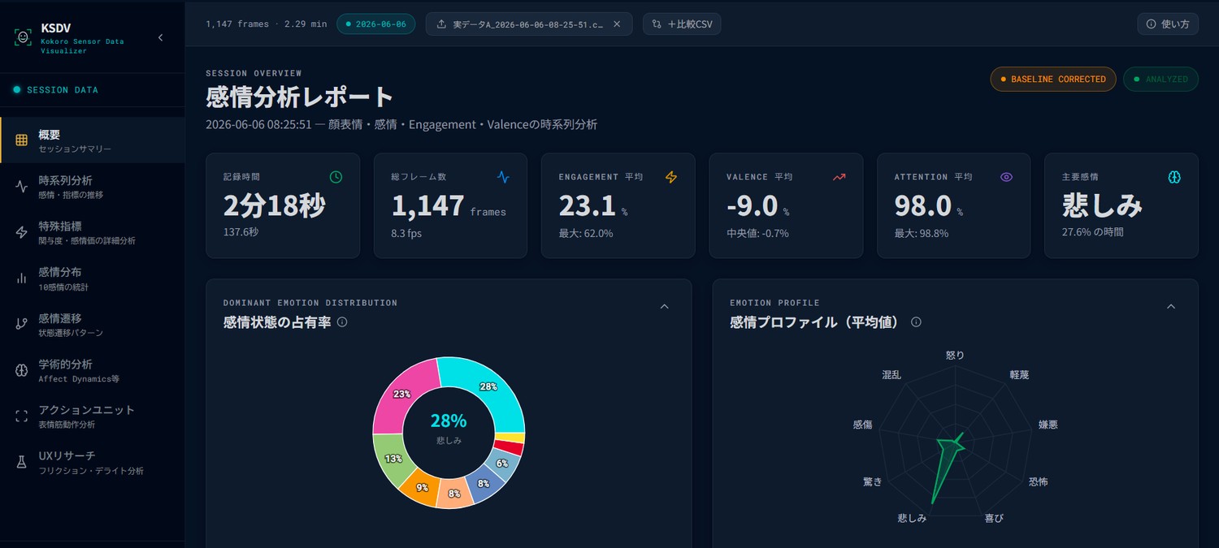Click the lightning icon on ENGAGEMENT card
The height and width of the screenshot is (548, 1219).
[671, 176]
